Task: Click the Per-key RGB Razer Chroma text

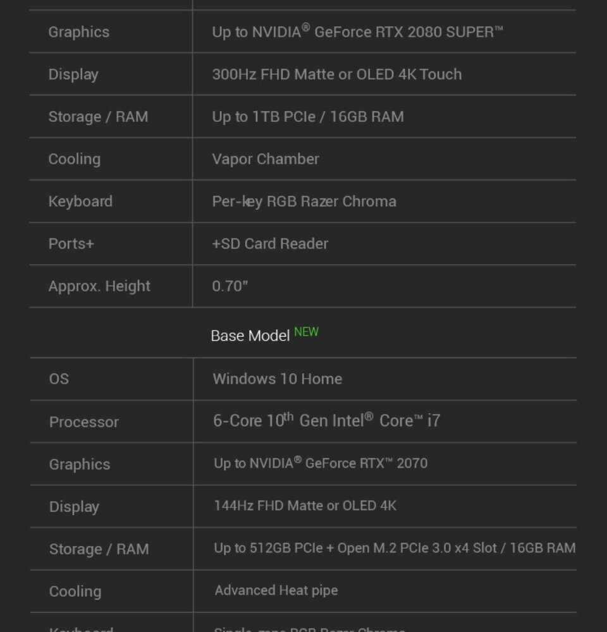Action: click(x=304, y=201)
